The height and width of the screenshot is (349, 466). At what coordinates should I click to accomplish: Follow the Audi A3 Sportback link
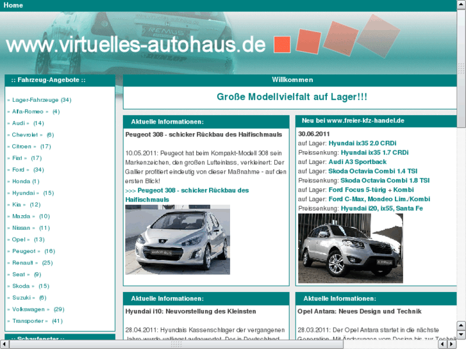(x=357, y=162)
